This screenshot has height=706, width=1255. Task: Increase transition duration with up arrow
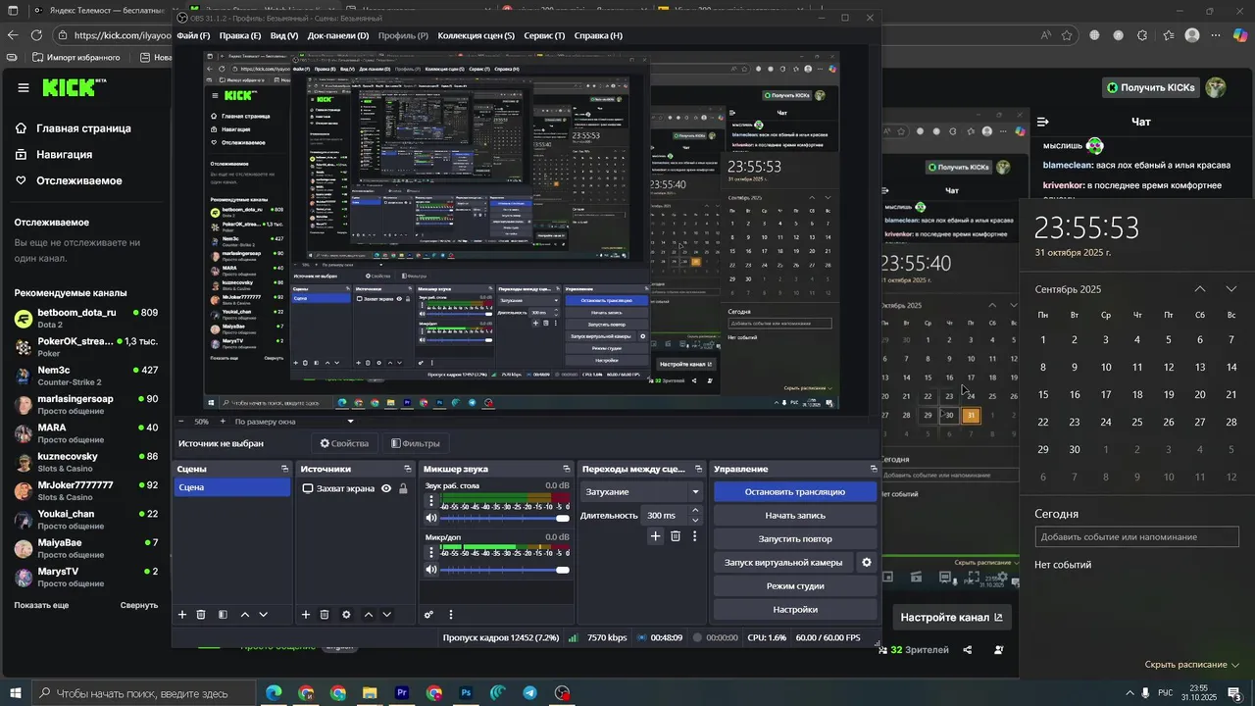(x=695, y=510)
